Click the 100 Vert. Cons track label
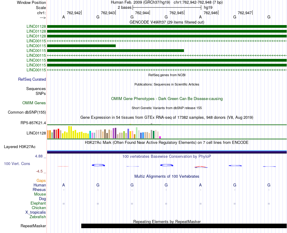287x233 pixels. pyautogui.click(x=17, y=163)
